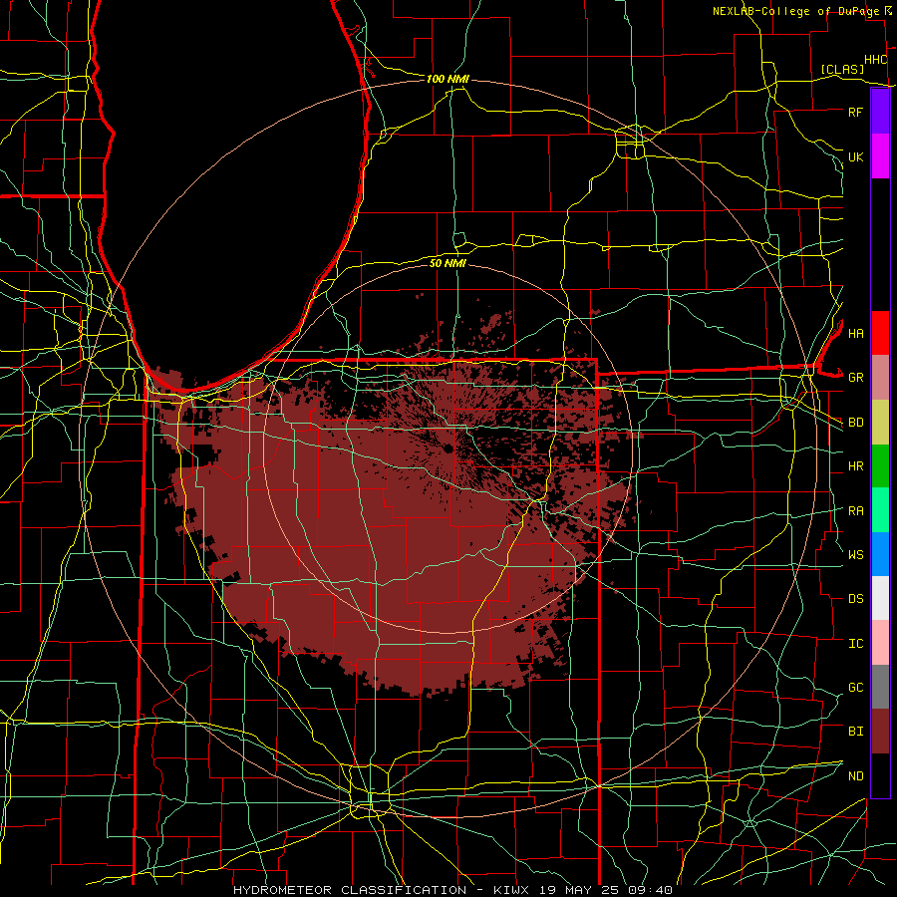Click the radar site center point

[448, 448]
